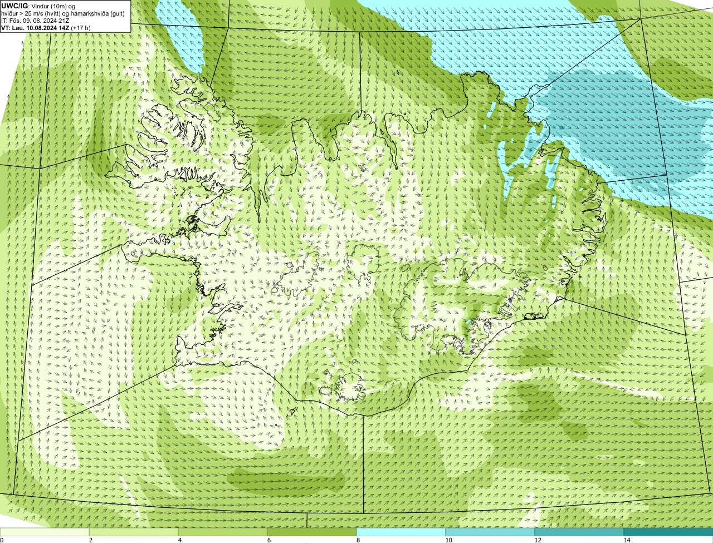Click the legend scale label "12"
Image resolution: width=713 pixels, height=544 pixels.
pyautogui.click(x=538, y=540)
